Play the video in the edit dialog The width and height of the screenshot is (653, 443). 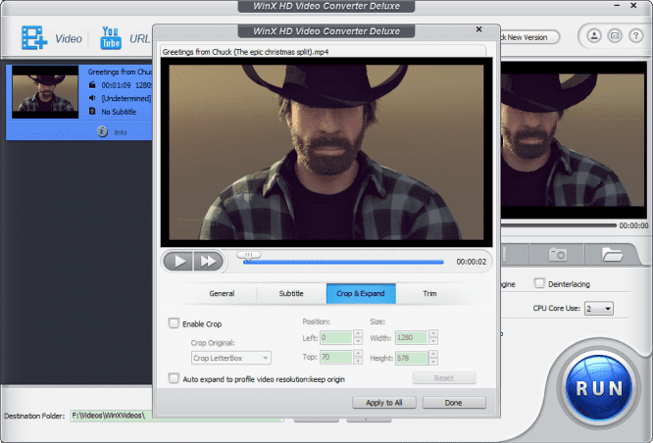pyautogui.click(x=178, y=262)
